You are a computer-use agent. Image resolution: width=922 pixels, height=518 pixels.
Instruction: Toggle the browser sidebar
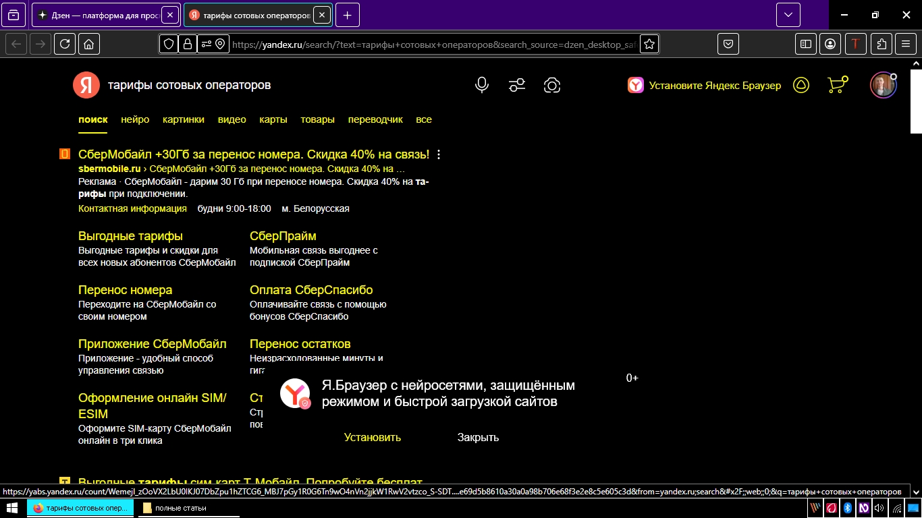point(806,44)
